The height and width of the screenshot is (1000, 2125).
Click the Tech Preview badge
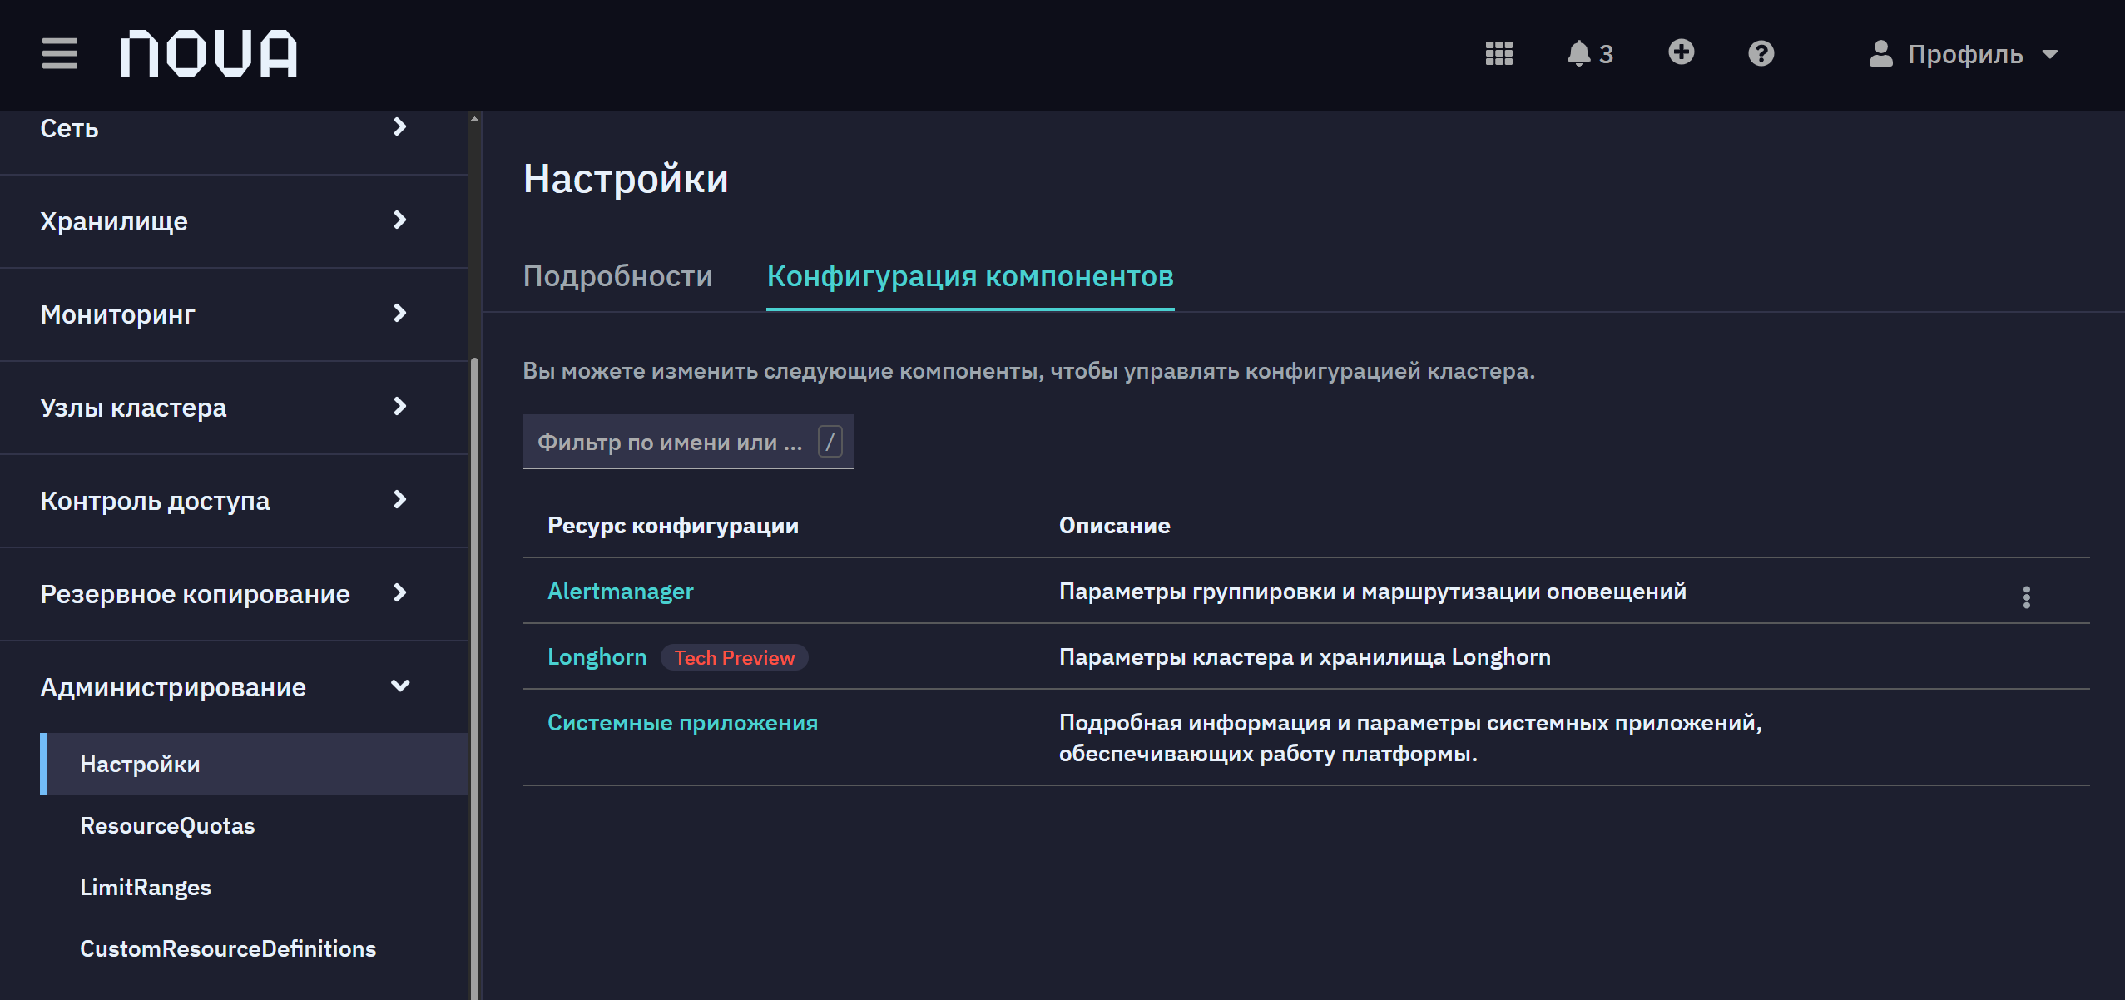(734, 657)
